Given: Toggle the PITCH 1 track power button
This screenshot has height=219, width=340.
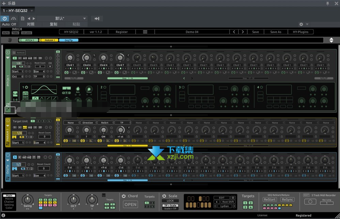Looking at the screenshot, I should pos(7,52).
